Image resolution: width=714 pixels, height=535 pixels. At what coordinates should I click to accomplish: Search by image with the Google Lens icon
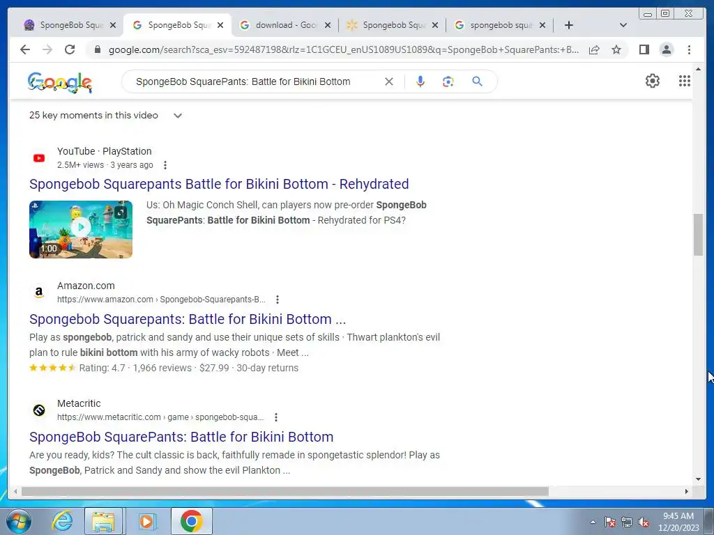448,82
